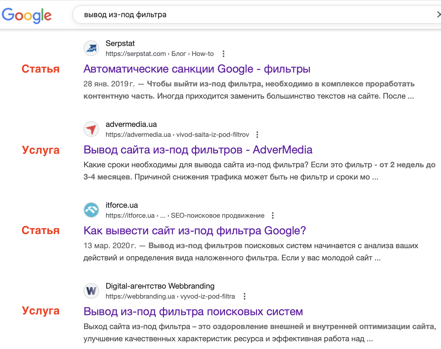Click the Serpstat site favicon
The image size is (441, 349).
pyautogui.click(x=91, y=48)
